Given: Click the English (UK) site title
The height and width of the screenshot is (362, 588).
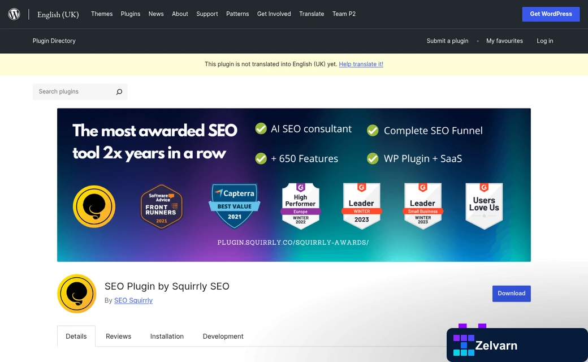Looking at the screenshot, I should [x=58, y=15].
